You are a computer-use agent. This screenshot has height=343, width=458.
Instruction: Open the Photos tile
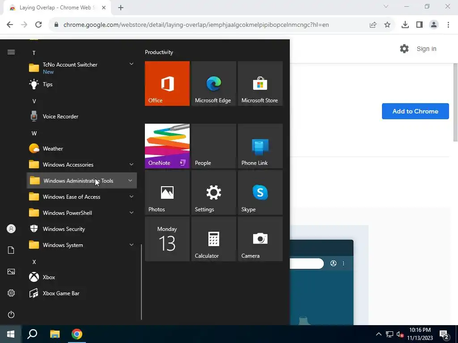(167, 192)
